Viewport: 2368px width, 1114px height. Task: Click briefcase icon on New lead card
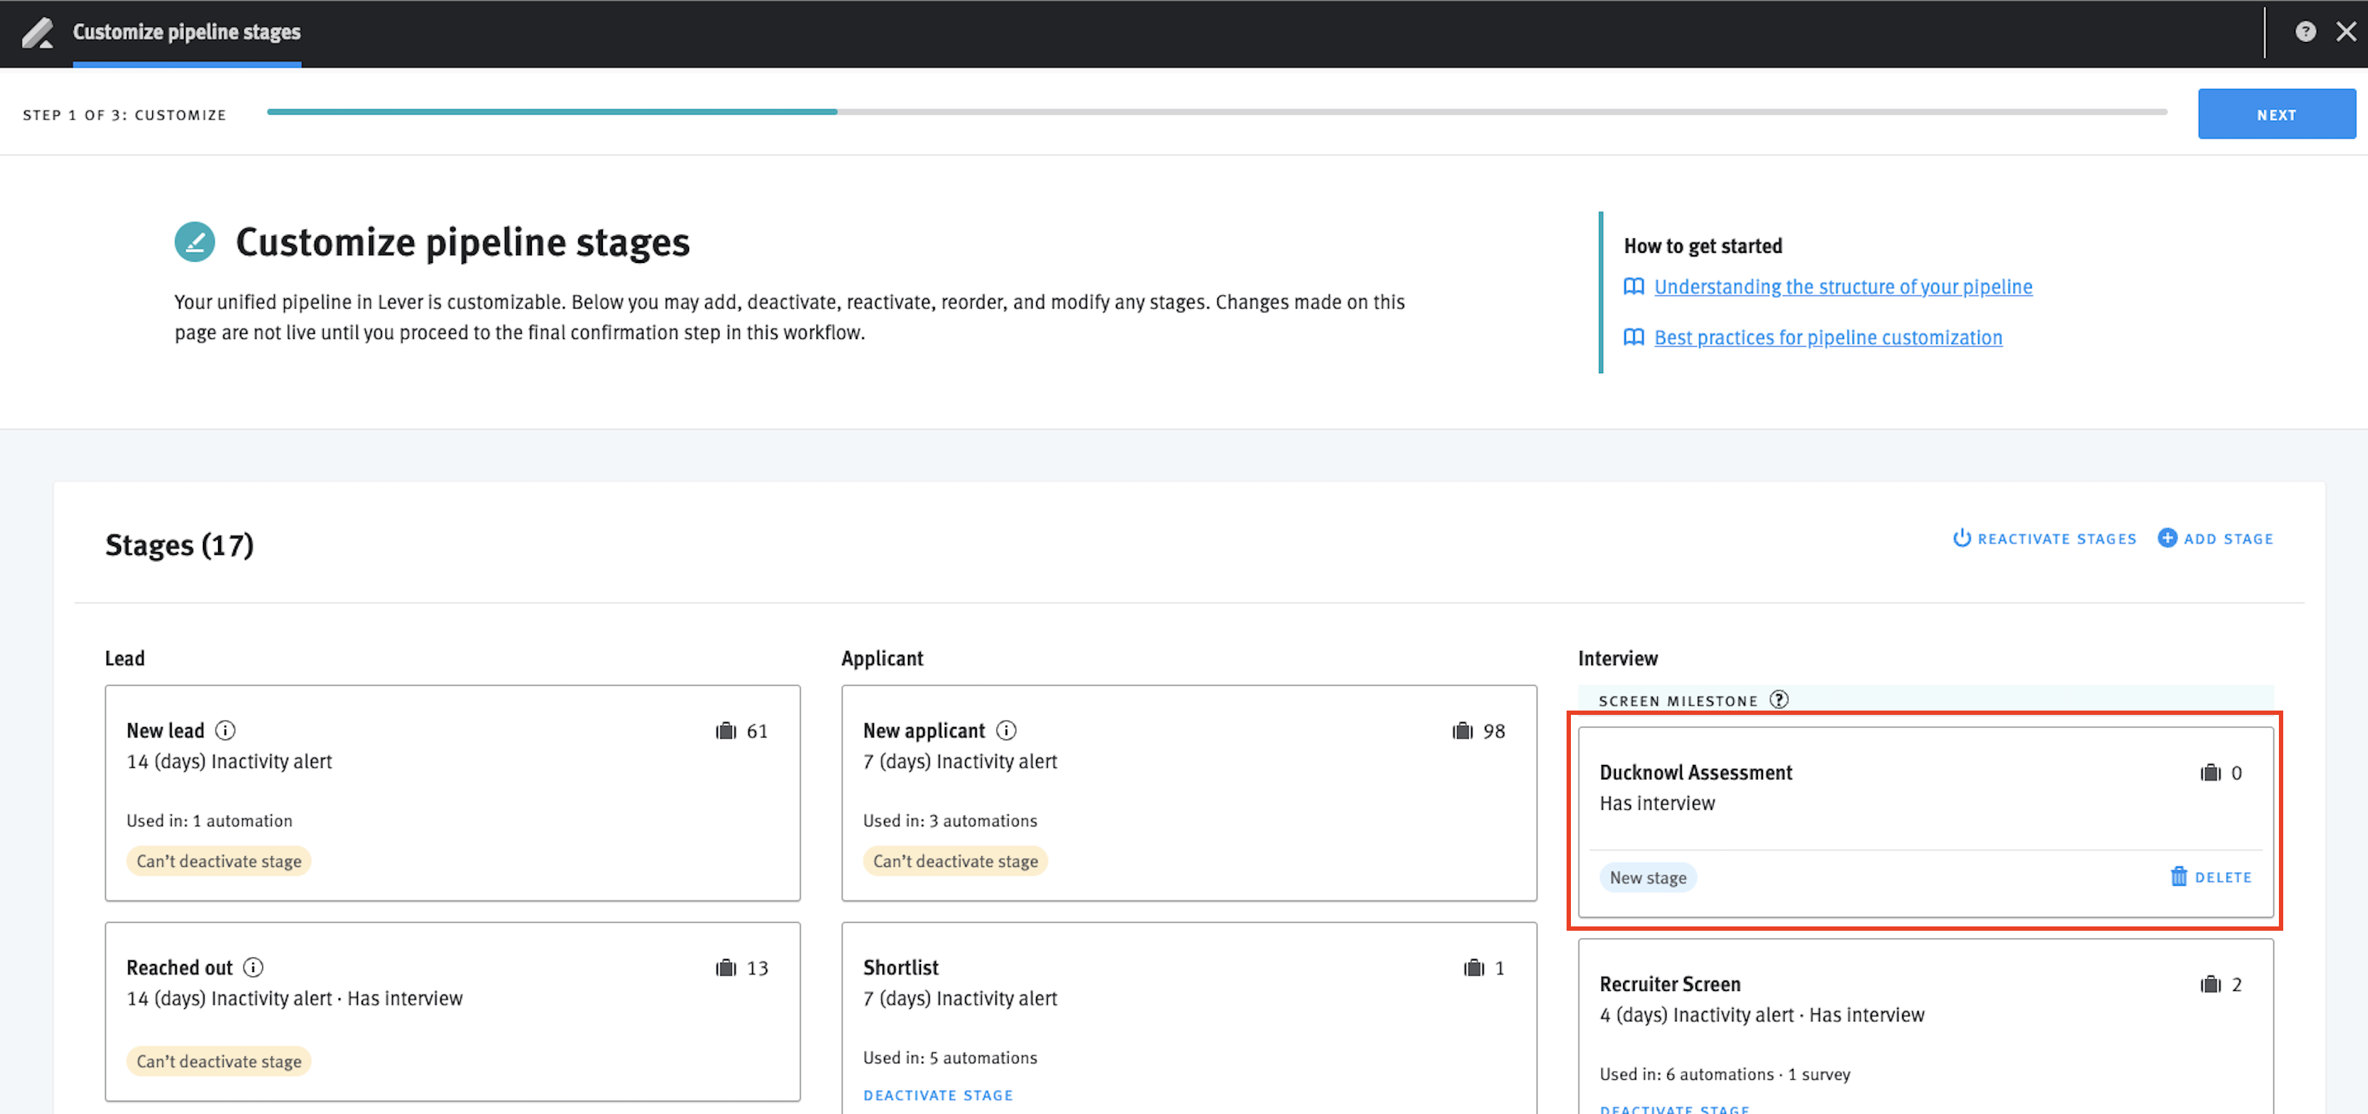pos(726,731)
